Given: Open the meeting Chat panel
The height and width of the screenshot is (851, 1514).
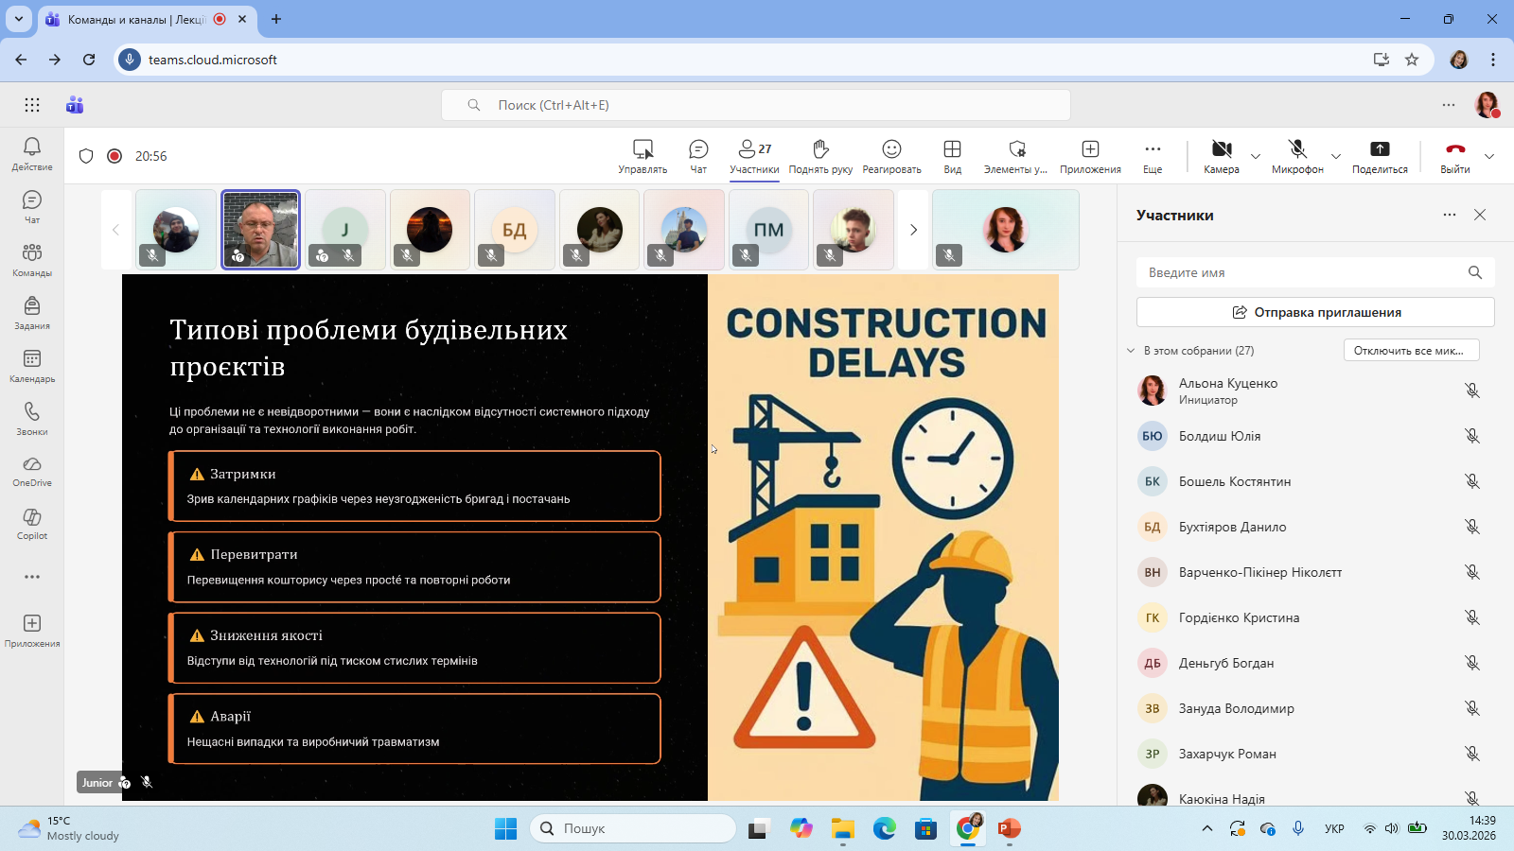Looking at the screenshot, I should point(698,156).
